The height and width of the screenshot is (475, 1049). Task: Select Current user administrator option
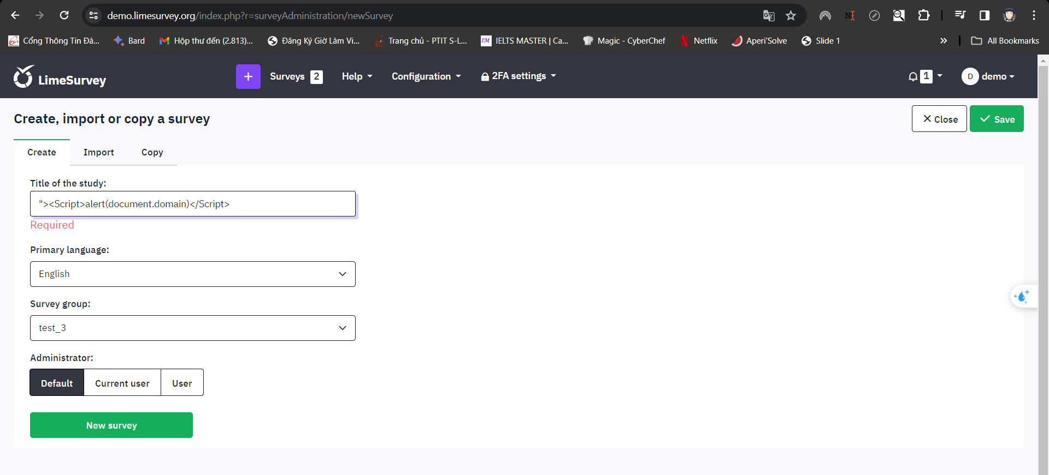(122, 383)
